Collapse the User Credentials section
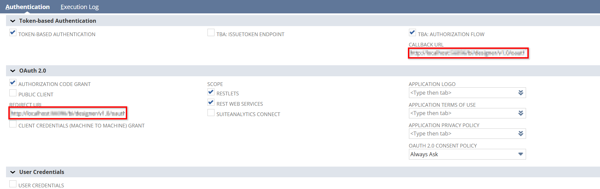 pos(13,172)
